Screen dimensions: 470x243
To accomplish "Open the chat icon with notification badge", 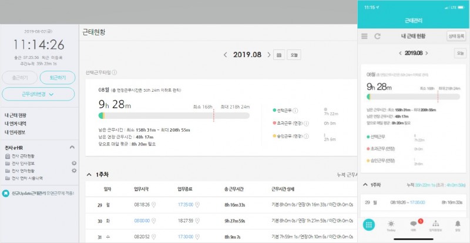I will pos(412,225).
